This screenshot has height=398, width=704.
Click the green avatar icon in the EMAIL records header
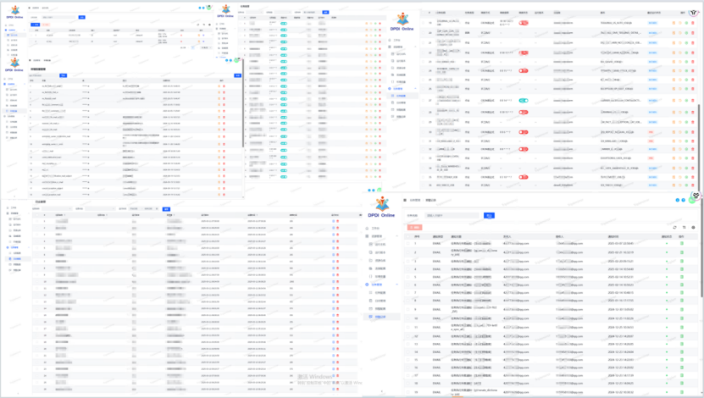pyautogui.click(x=692, y=200)
